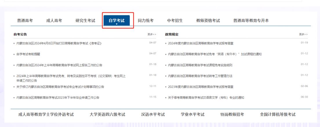This screenshot has width=320, height=127.
Task: Open the 中考招生 tab
Action: [175, 20]
